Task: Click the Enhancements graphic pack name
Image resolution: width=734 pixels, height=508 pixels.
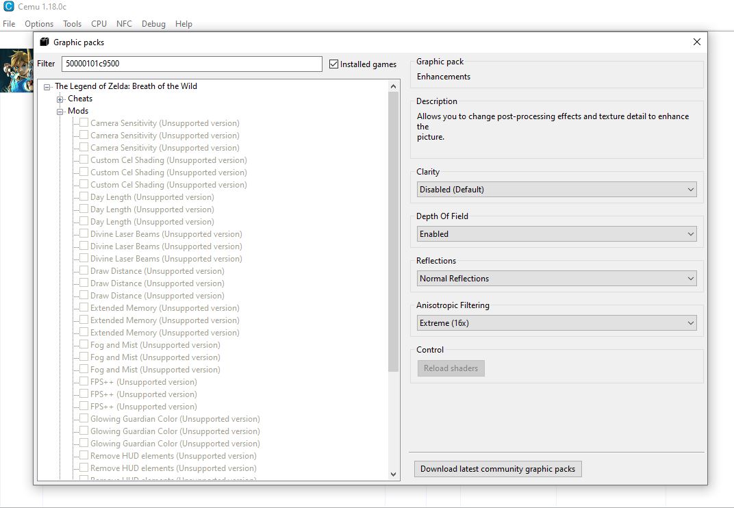Action: 444,77
